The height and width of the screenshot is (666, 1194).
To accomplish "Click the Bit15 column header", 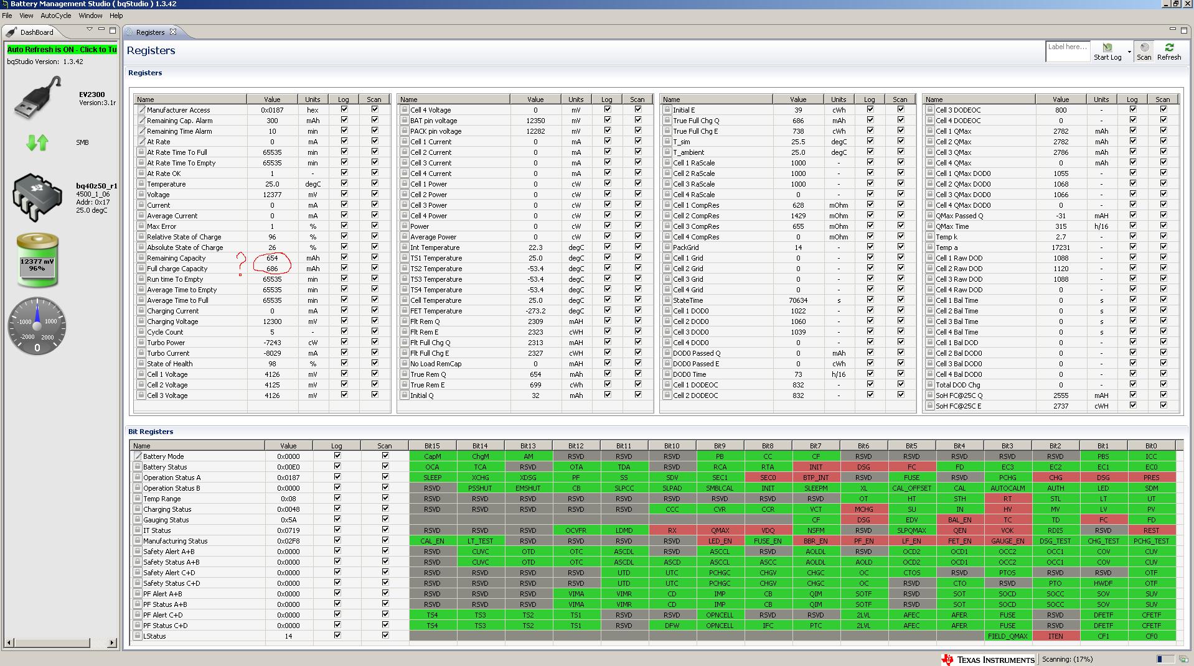I will click(432, 445).
